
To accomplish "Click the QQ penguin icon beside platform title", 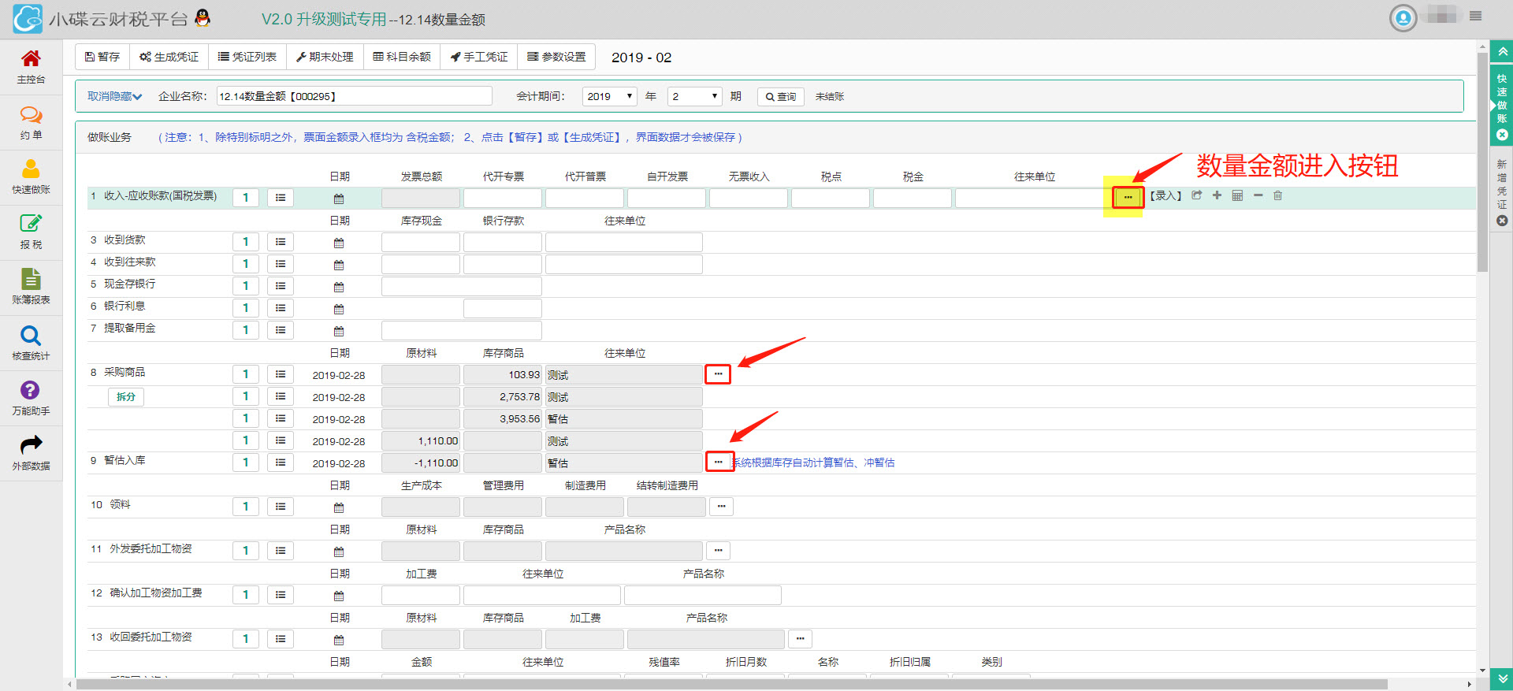I will point(203,18).
